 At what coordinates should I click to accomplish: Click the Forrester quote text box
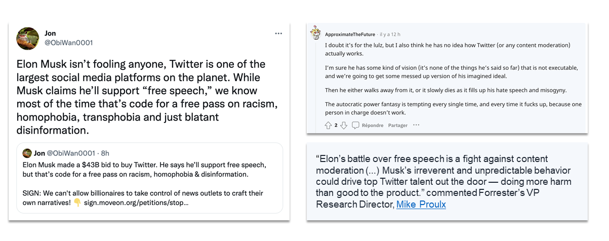click(447, 182)
